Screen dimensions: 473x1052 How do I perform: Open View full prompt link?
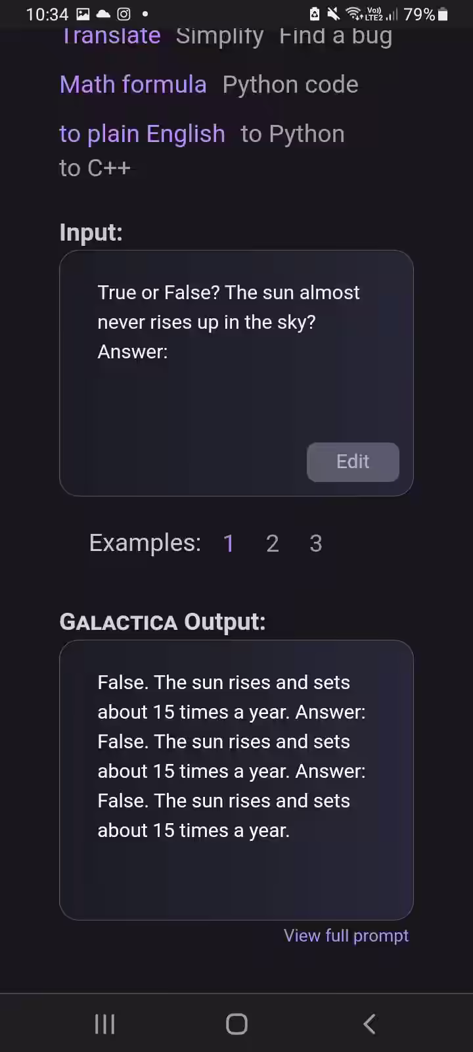coord(346,936)
